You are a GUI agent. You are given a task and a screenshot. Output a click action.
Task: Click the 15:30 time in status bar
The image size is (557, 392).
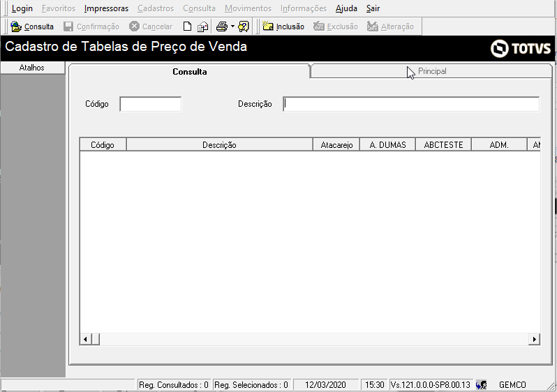[x=374, y=385]
